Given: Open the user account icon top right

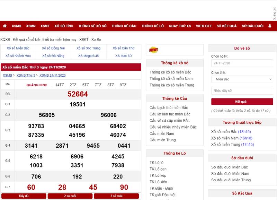Looking at the screenshot, I should (x=269, y=26).
